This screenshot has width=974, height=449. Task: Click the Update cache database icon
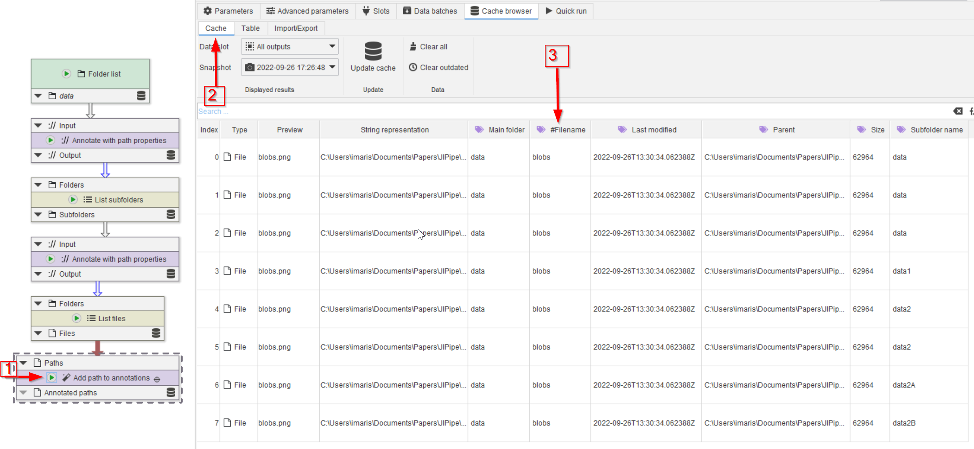click(373, 51)
